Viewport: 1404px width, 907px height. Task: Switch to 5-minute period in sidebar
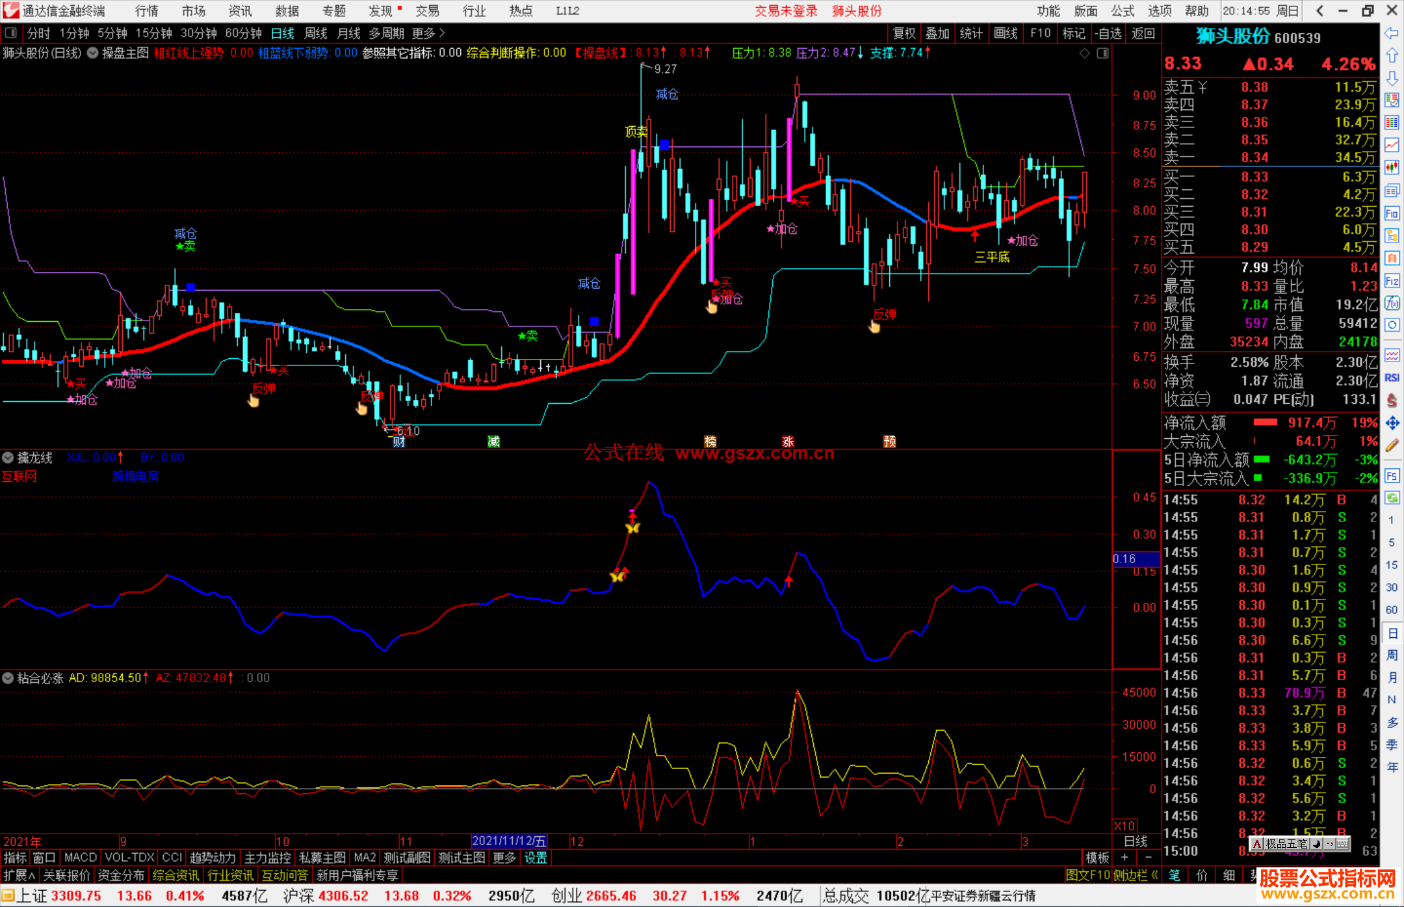click(1391, 542)
